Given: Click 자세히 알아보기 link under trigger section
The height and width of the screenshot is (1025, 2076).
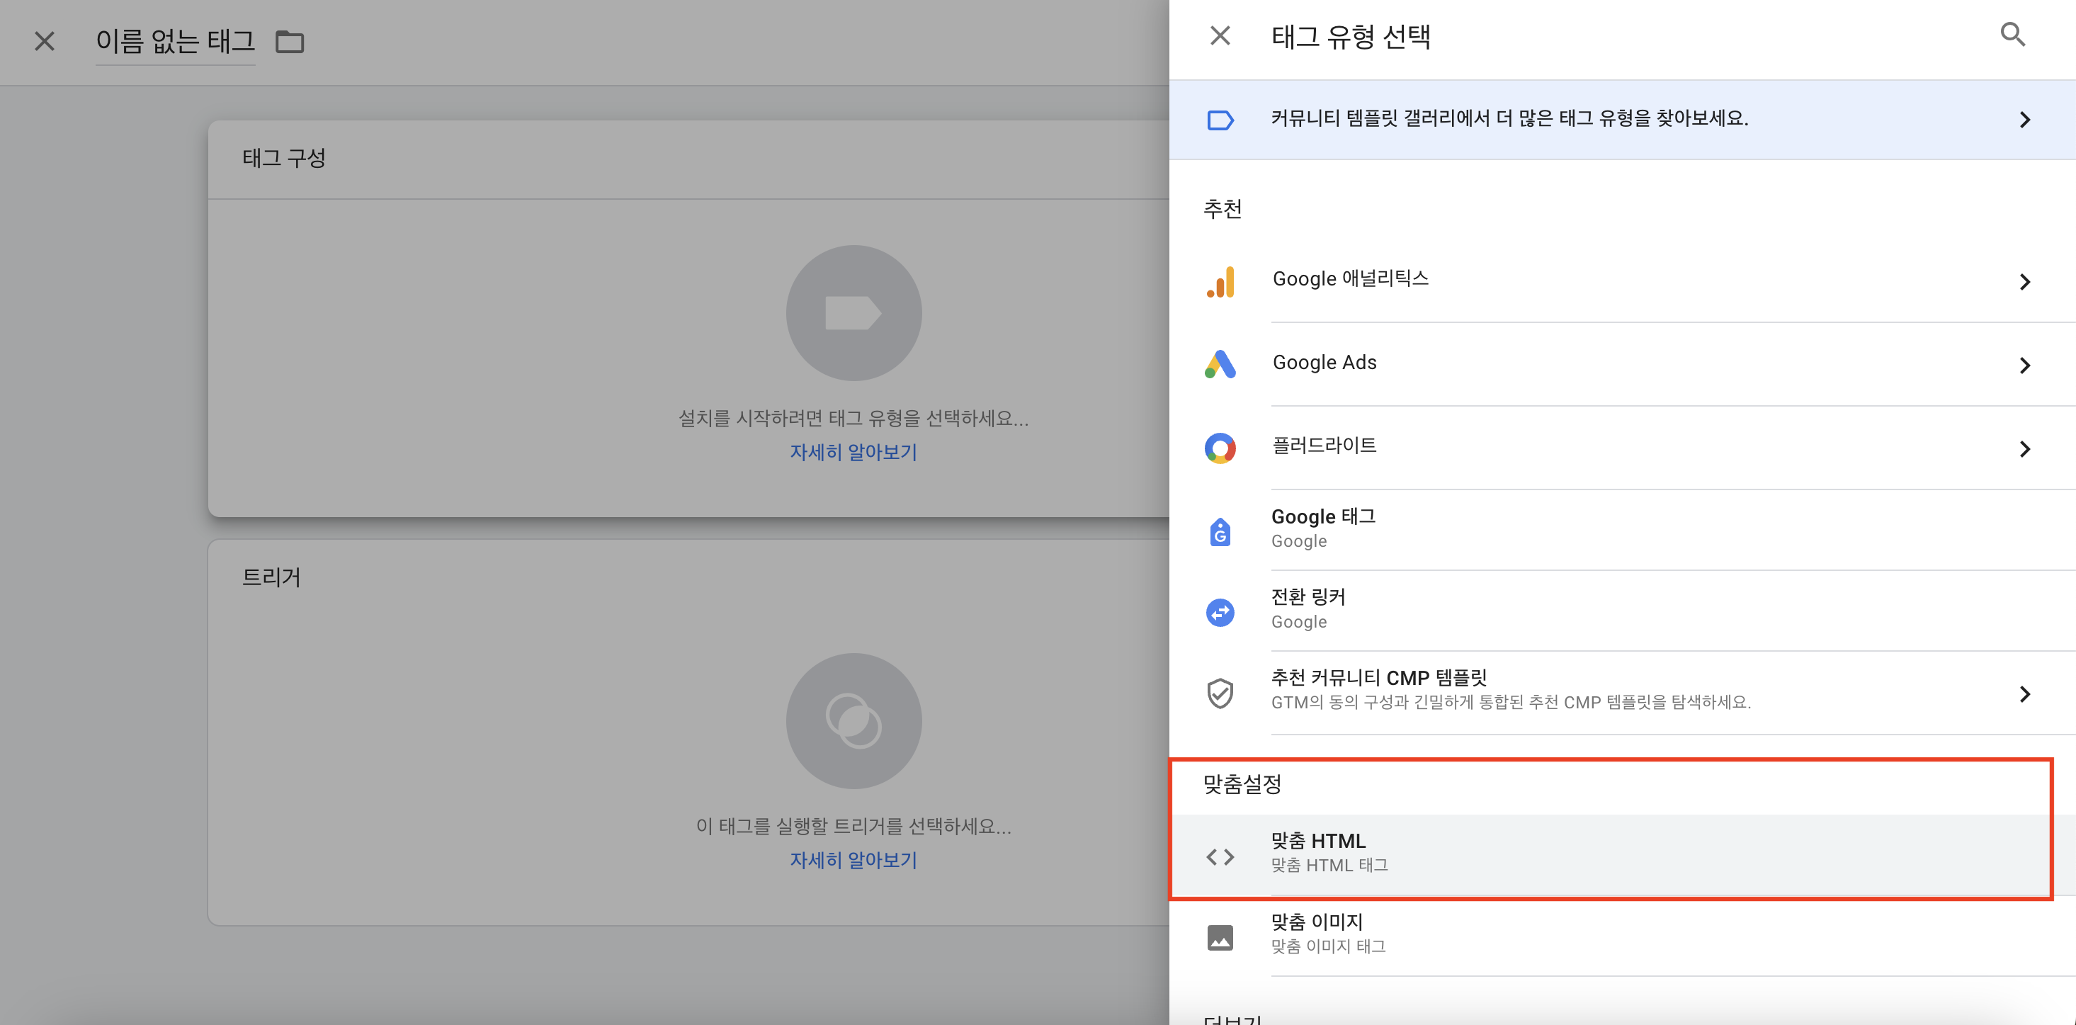Looking at the screenshot, I should [853, 860].
